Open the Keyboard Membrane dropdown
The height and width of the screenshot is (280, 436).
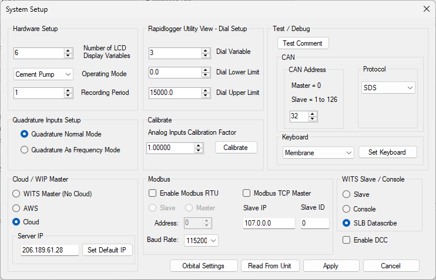pyautogui.click(x=318, y=153)
